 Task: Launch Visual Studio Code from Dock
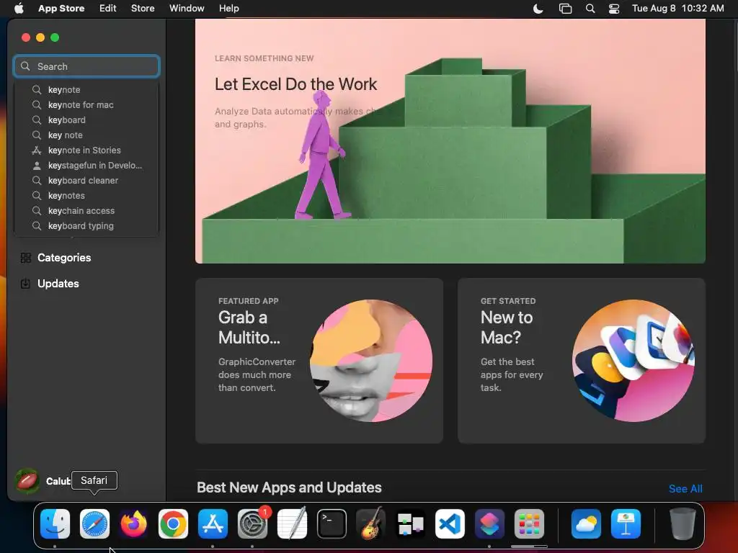coord(450,523)
